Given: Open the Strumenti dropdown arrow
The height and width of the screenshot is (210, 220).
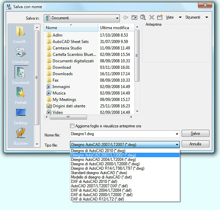Looking at the screenshot, I should click(x=207, y=17).
